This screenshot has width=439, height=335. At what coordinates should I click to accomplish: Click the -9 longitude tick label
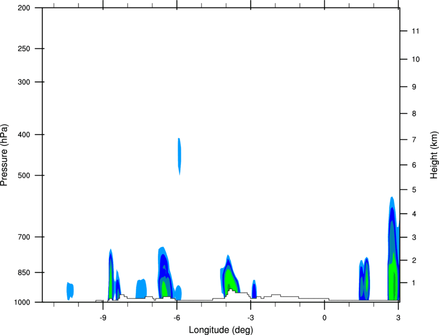click(103, 317)
